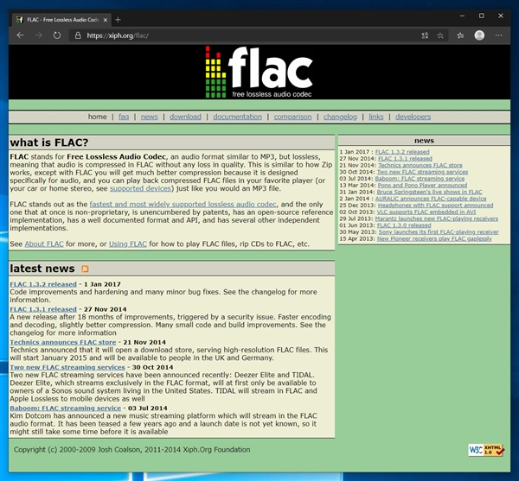Add page to favorites with the star icon
The width and height of the screenshot is (519, 481).
(440, 35)
